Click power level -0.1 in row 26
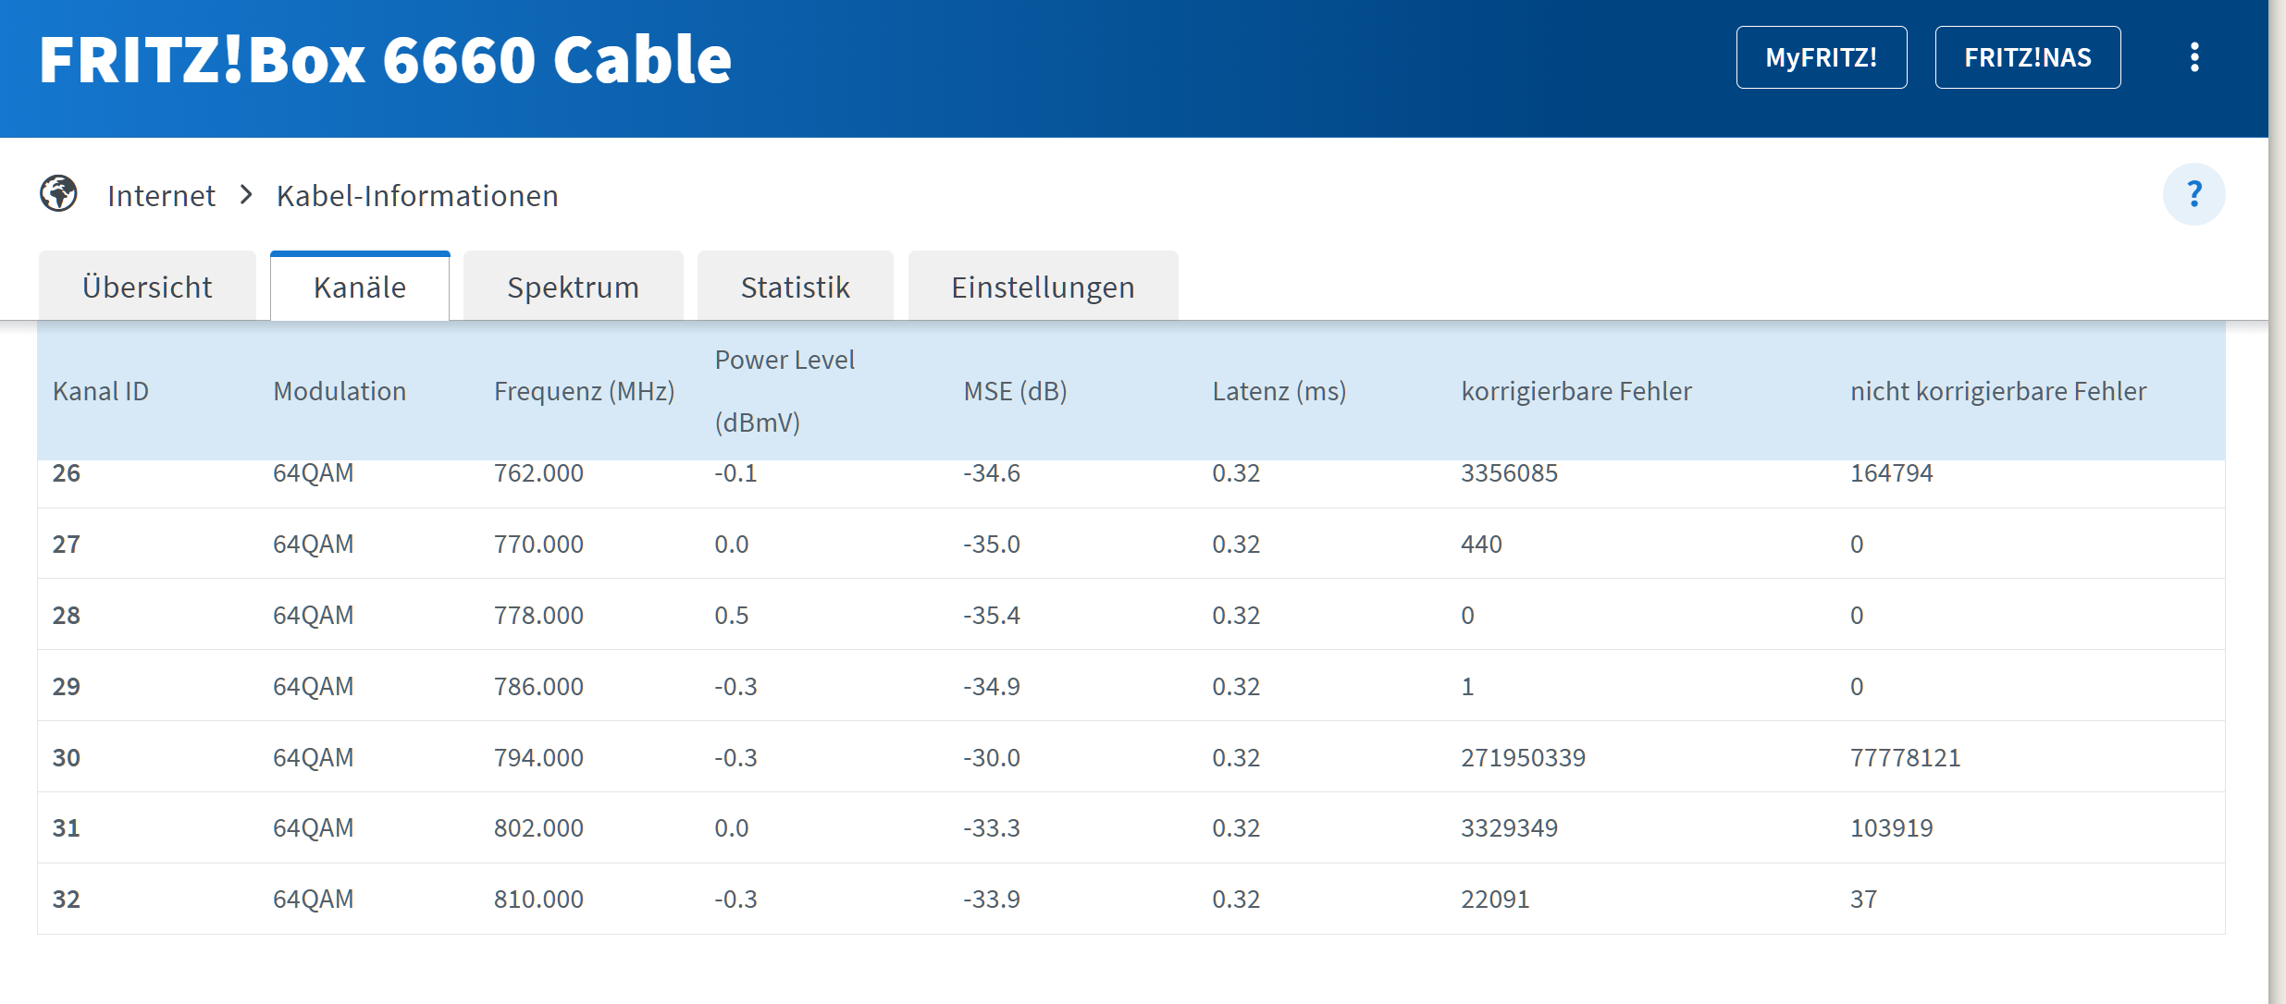The width and height of the screenshot is (2286, 1004). click(735, 473)
